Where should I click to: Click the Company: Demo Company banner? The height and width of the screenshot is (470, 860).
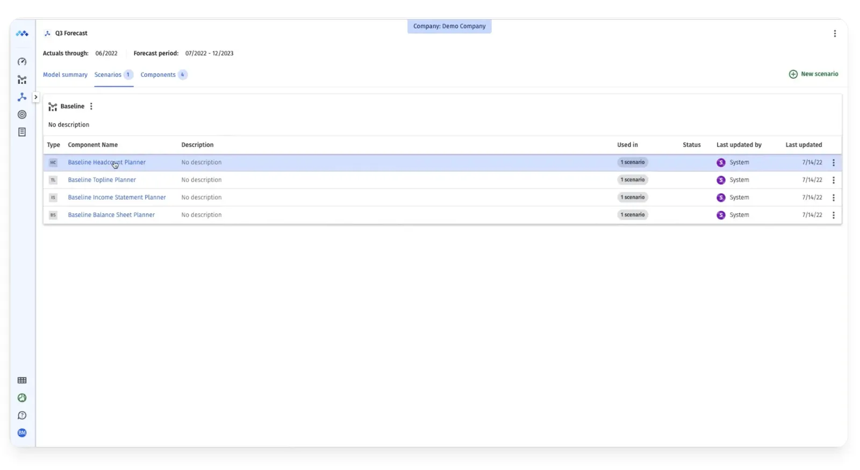click(449, 26)
